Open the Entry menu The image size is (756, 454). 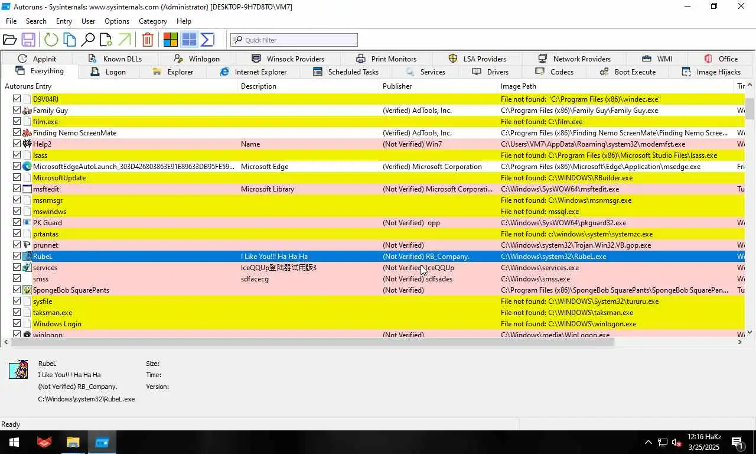[x=64, y=21]
